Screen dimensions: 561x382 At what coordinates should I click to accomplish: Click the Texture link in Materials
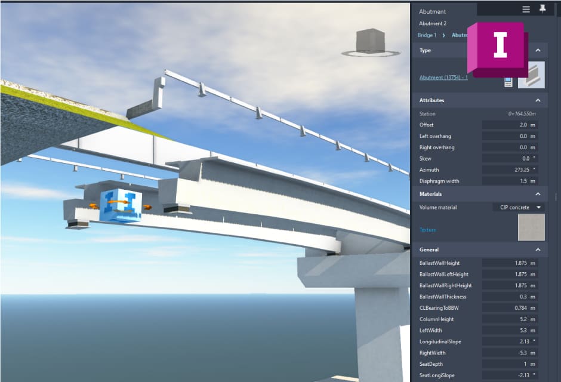pyautogui.click(x=427, y=229)
